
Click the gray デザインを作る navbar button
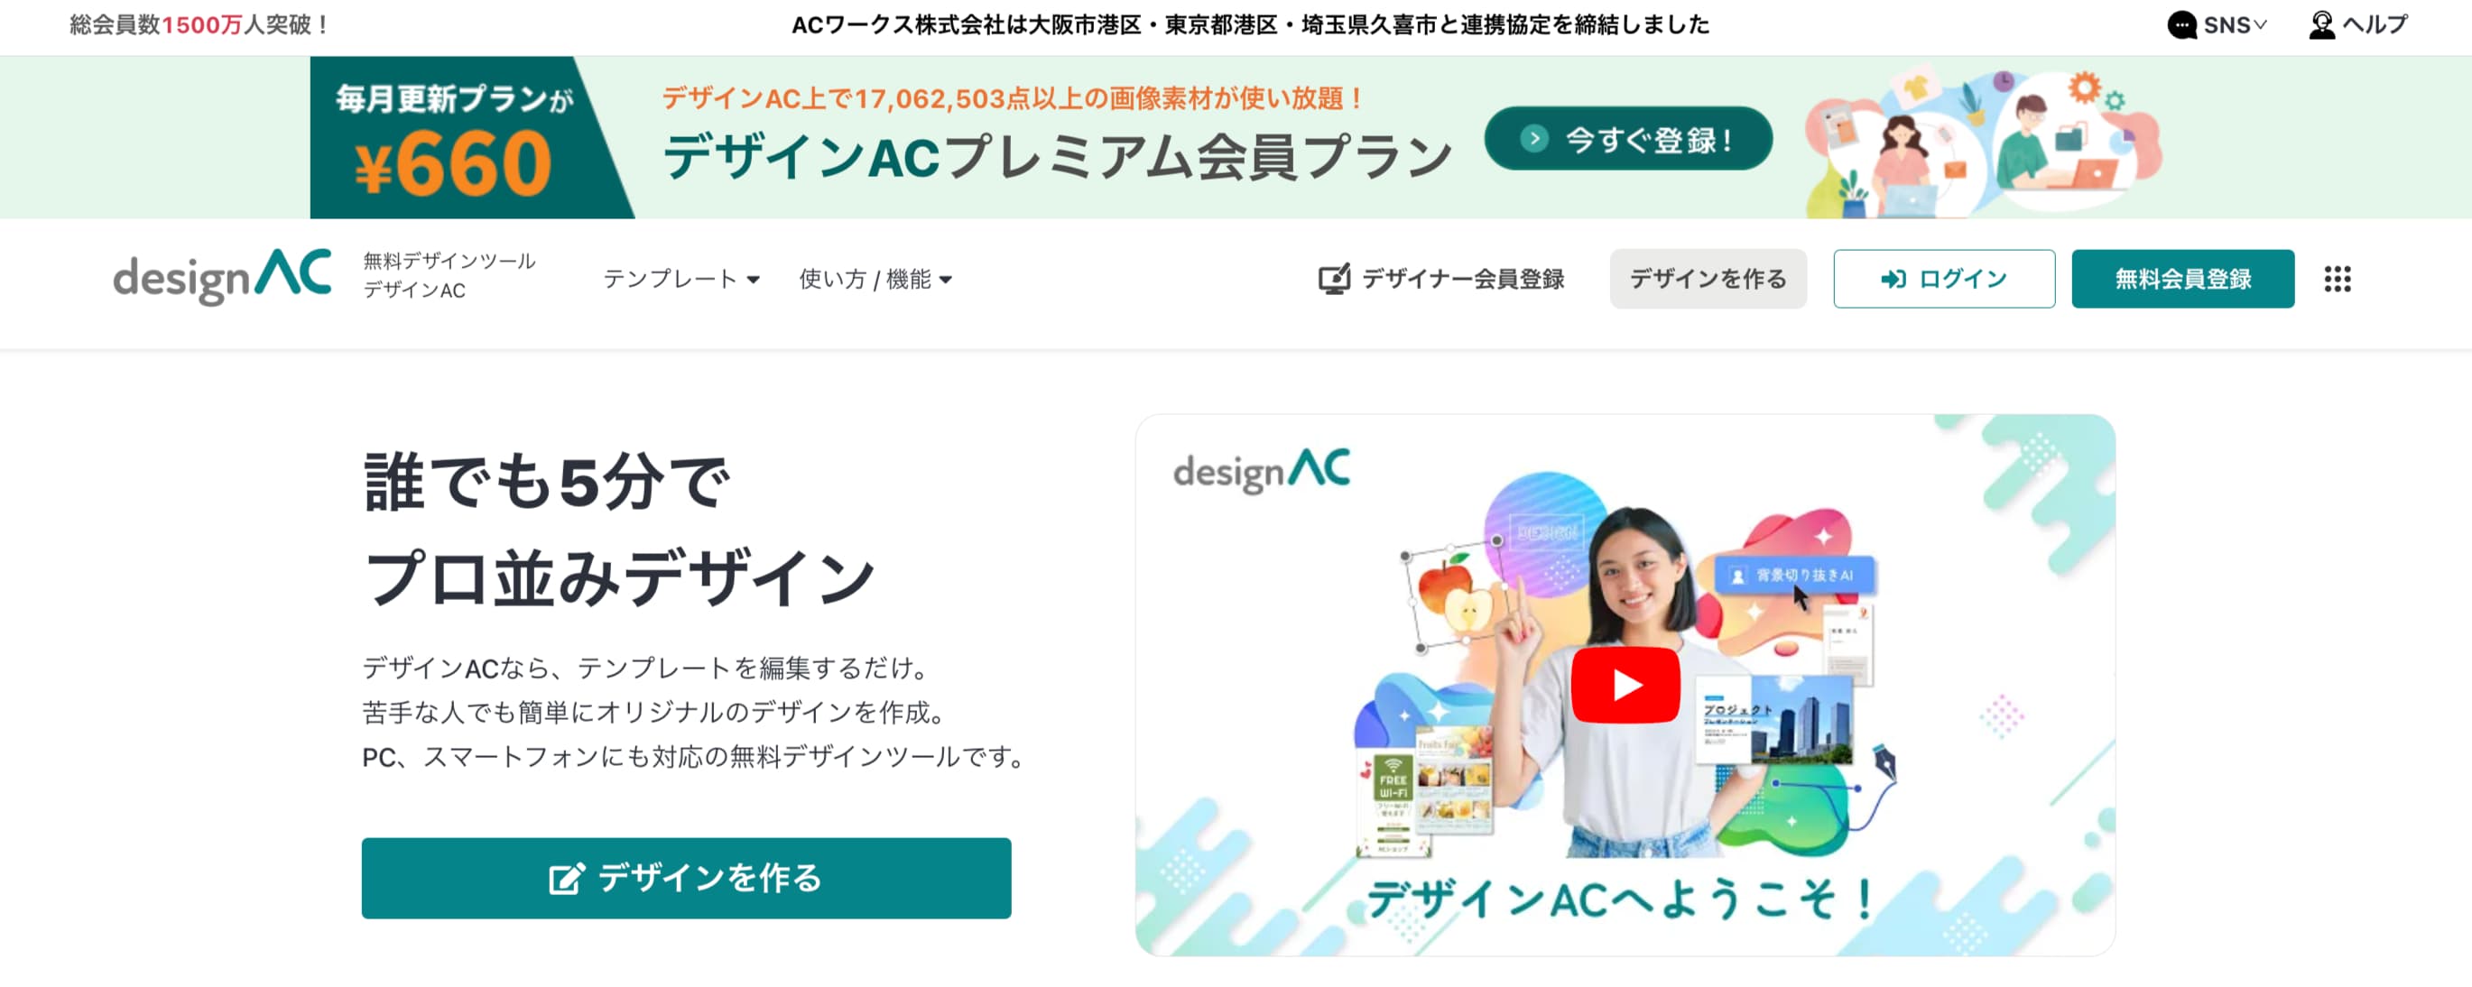(x=1708, y=279)
